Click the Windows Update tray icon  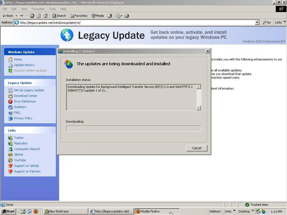[263, 212]
